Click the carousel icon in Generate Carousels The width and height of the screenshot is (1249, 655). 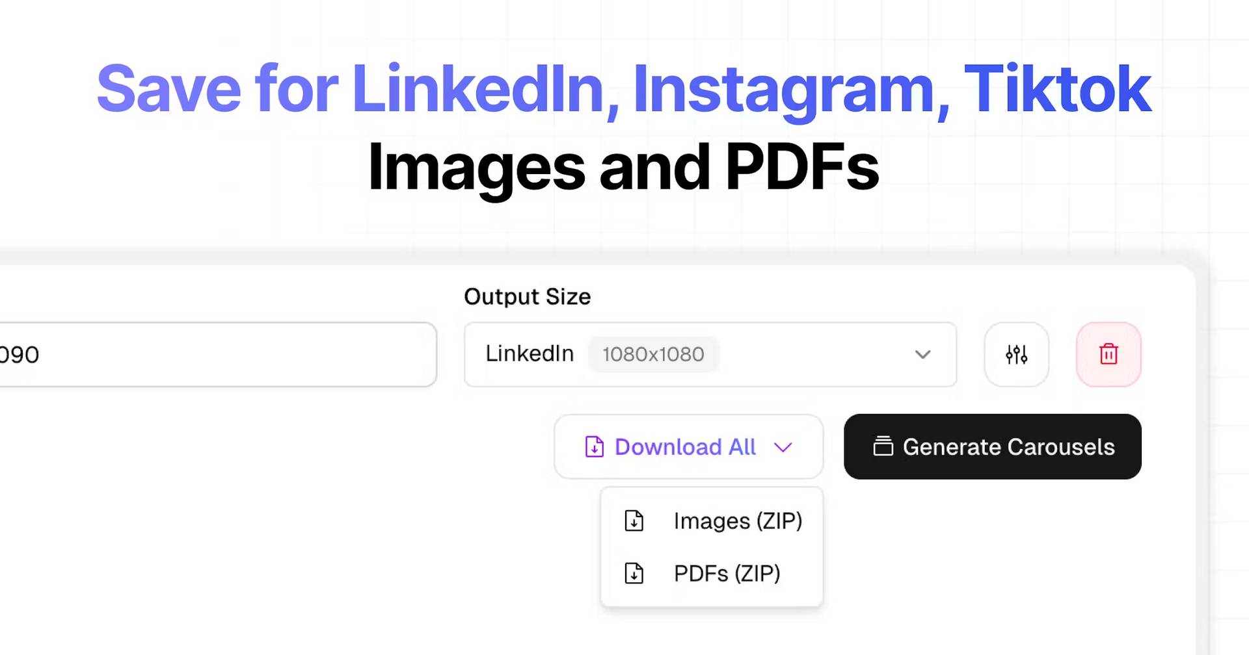click(x=883, y=447)
